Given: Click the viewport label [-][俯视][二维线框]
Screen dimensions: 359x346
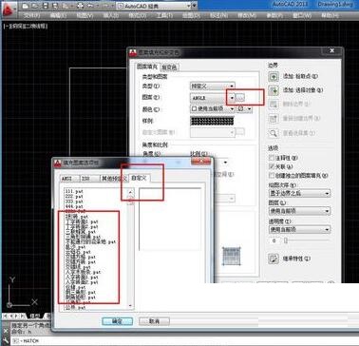Looking at the screenshot, I should [x=26, y=27].
